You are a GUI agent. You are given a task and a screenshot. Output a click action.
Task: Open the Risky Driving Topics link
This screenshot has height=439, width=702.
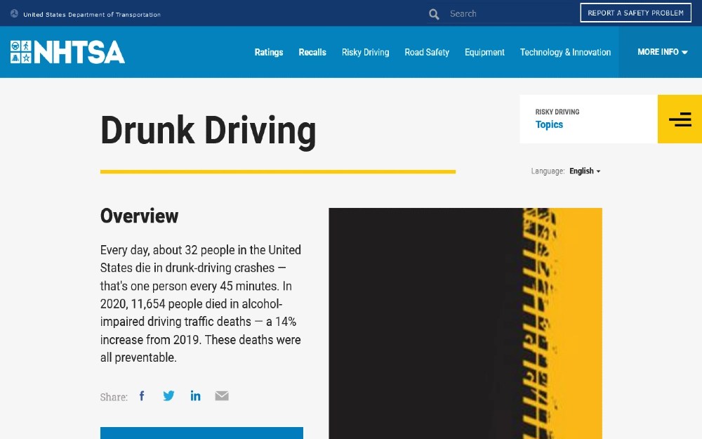click(x=549, y=124)
